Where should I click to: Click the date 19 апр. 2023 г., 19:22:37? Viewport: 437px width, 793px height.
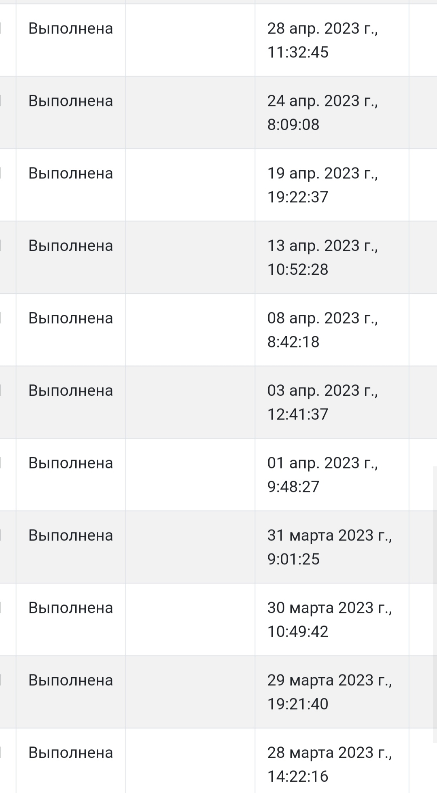click(322, 185)
